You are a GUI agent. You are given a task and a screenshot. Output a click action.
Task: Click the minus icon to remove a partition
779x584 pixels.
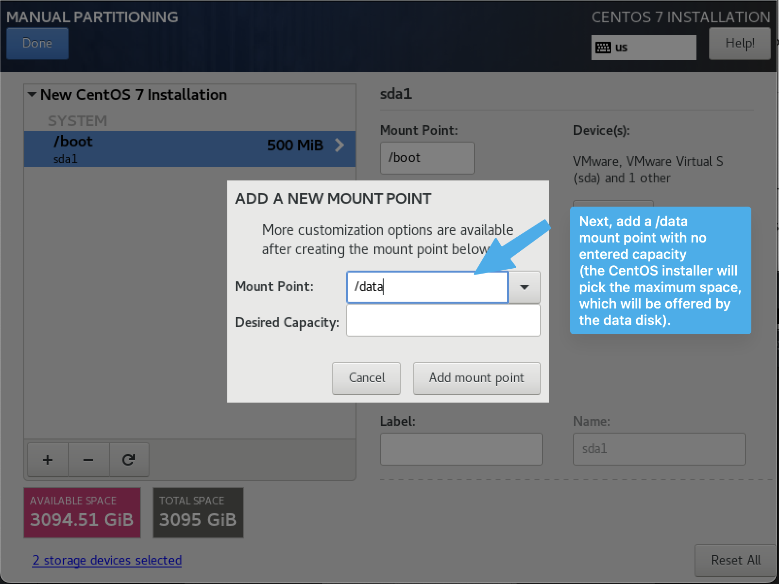(x=88, y=460)
